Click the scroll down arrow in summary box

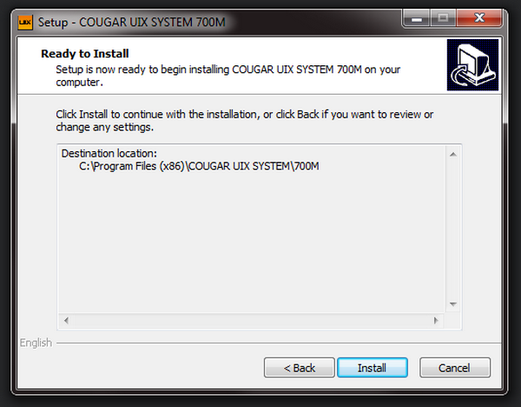[453, 304]
